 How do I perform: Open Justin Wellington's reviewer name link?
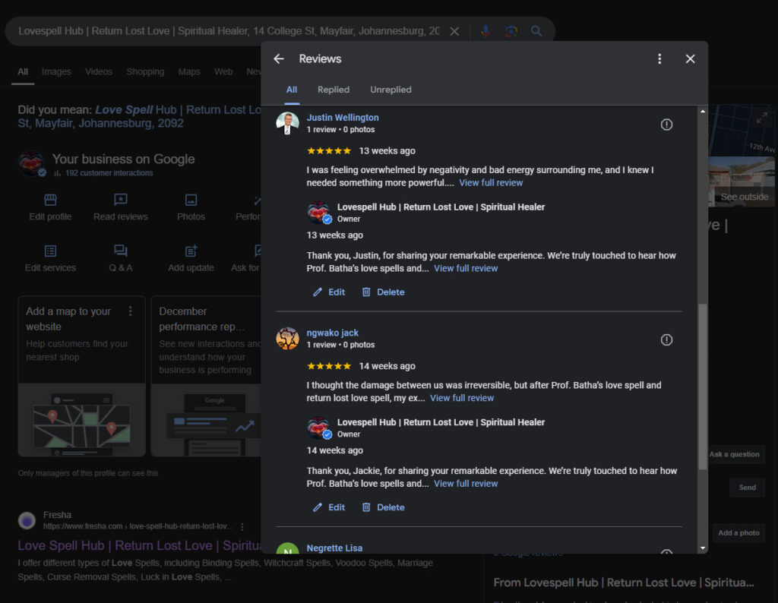pos(343,118)
